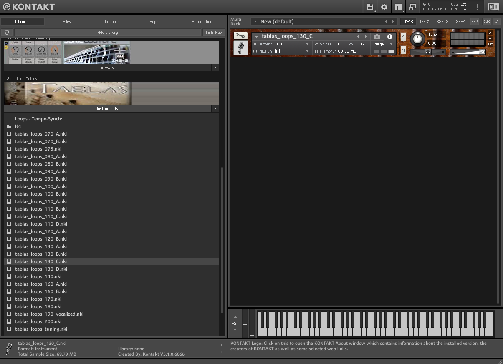This screenshot has width=503, height=364.
Task: Switch to the Files tab
Action: [67, 21]
